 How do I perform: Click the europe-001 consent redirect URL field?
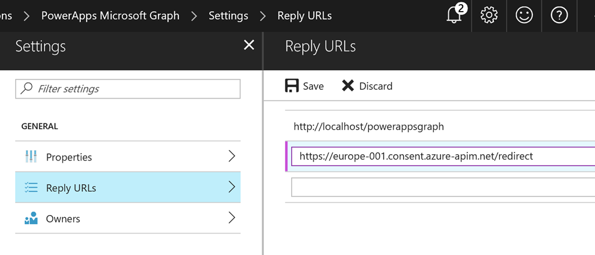[443, 156]
